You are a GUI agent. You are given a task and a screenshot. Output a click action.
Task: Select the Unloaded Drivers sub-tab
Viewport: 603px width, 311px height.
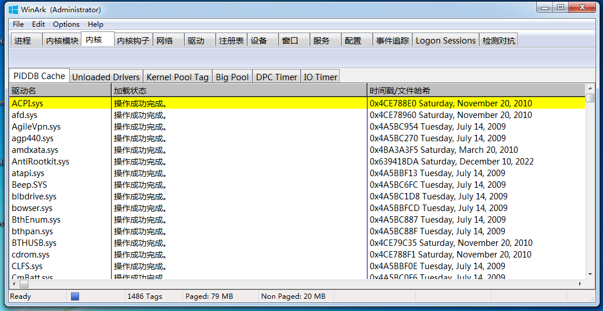106,77
